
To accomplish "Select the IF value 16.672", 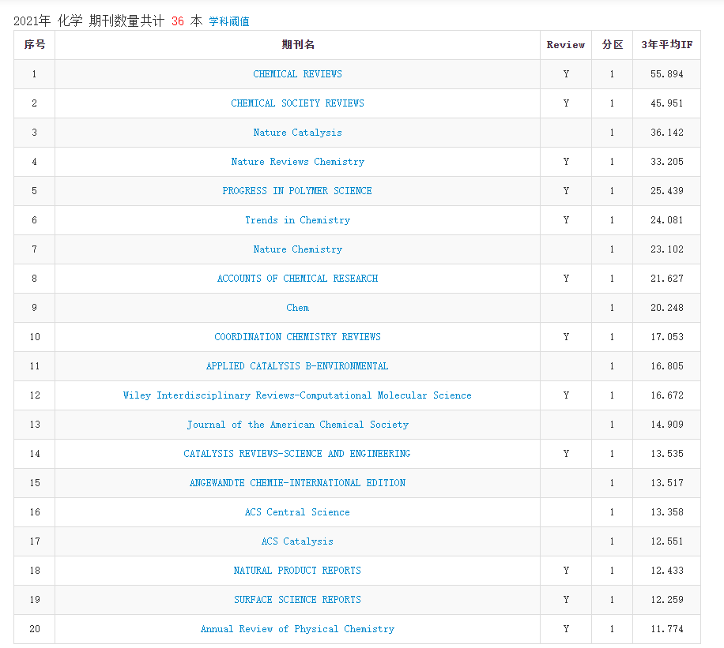I will pos(667,395).
